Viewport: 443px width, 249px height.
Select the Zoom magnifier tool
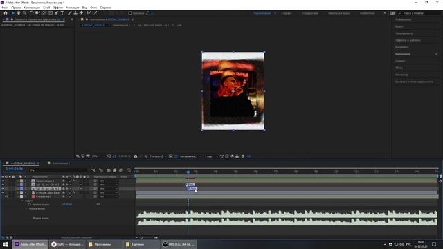pyautogui.click(x=25, y=13)
